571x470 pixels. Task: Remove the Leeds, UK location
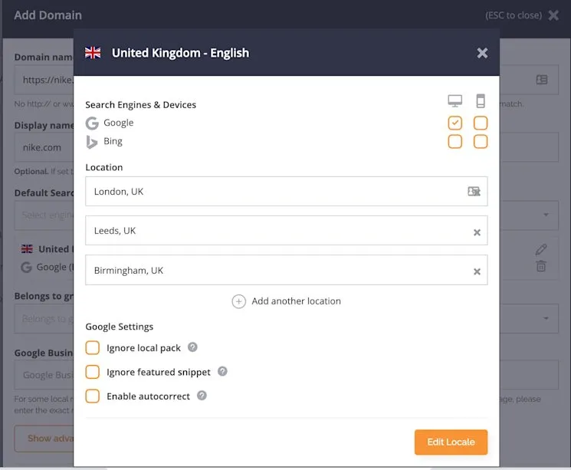point(477,232)
